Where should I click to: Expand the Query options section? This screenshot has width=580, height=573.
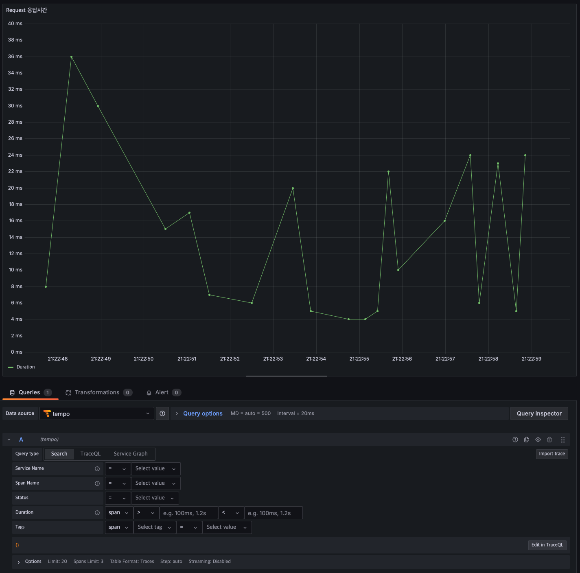point(202,413)
